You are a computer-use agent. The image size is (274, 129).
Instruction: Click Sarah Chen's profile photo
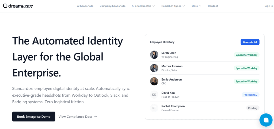(x=154, y=55)
